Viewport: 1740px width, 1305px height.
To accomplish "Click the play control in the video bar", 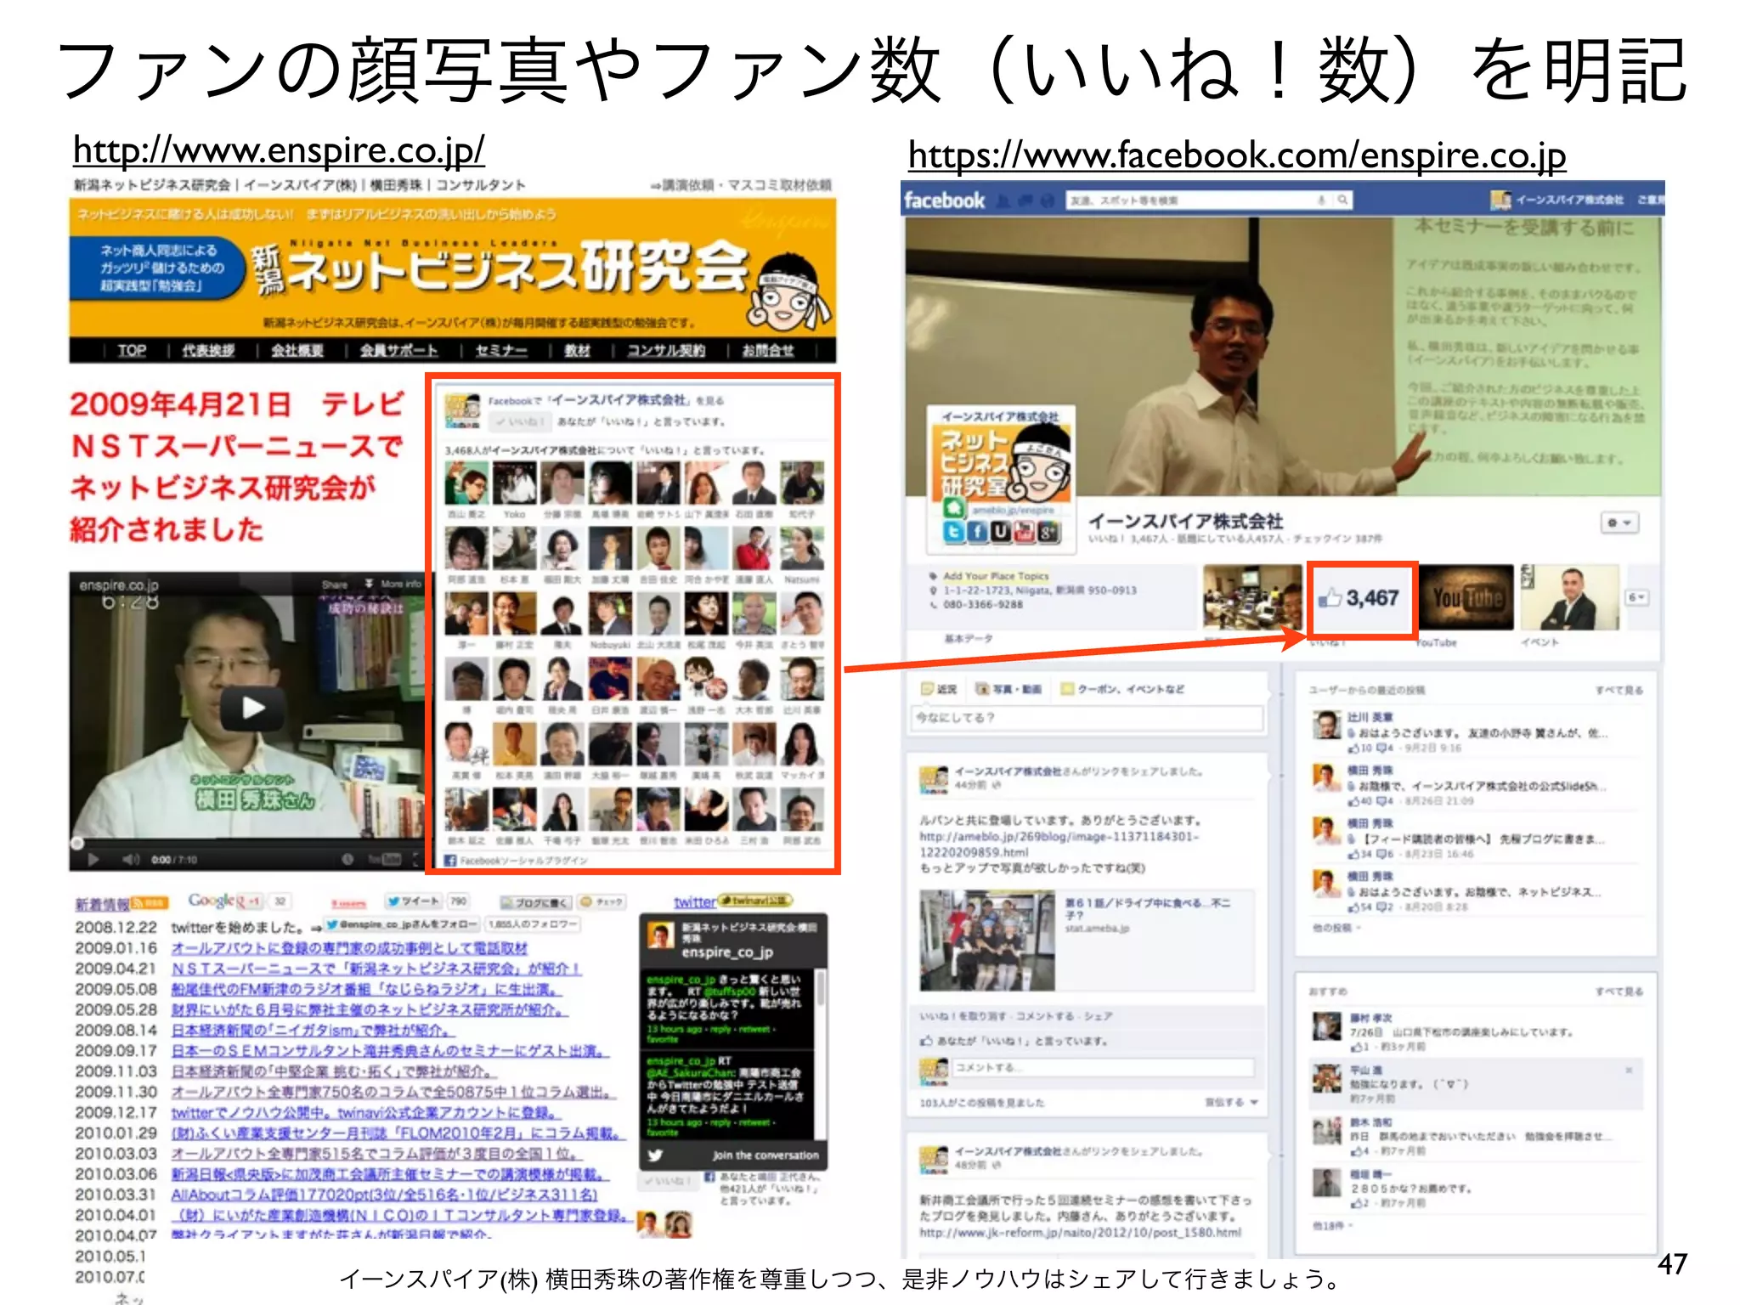I will coord(93,860).
